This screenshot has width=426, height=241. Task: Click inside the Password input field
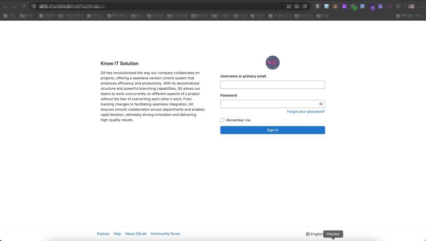click(268, 104)
